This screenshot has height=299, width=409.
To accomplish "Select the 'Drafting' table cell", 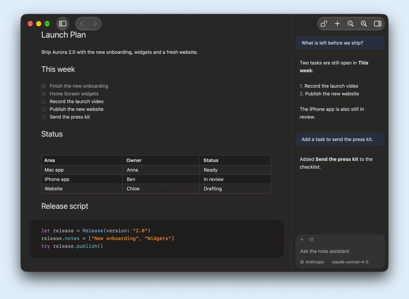I will coord(235,188).
